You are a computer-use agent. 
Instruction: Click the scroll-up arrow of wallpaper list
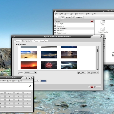point(97,47)
